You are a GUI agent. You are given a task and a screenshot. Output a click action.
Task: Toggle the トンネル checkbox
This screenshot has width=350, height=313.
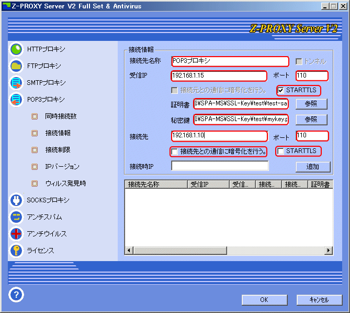click(x=299, y=61)
